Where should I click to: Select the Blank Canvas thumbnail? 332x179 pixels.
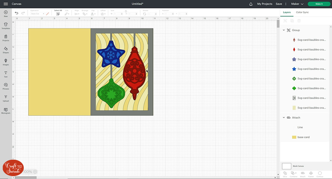(287, 166)
